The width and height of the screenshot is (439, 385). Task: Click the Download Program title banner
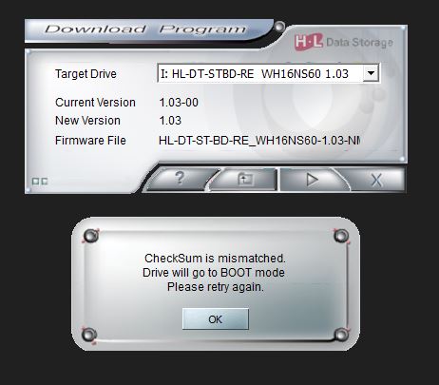point(145,29)
